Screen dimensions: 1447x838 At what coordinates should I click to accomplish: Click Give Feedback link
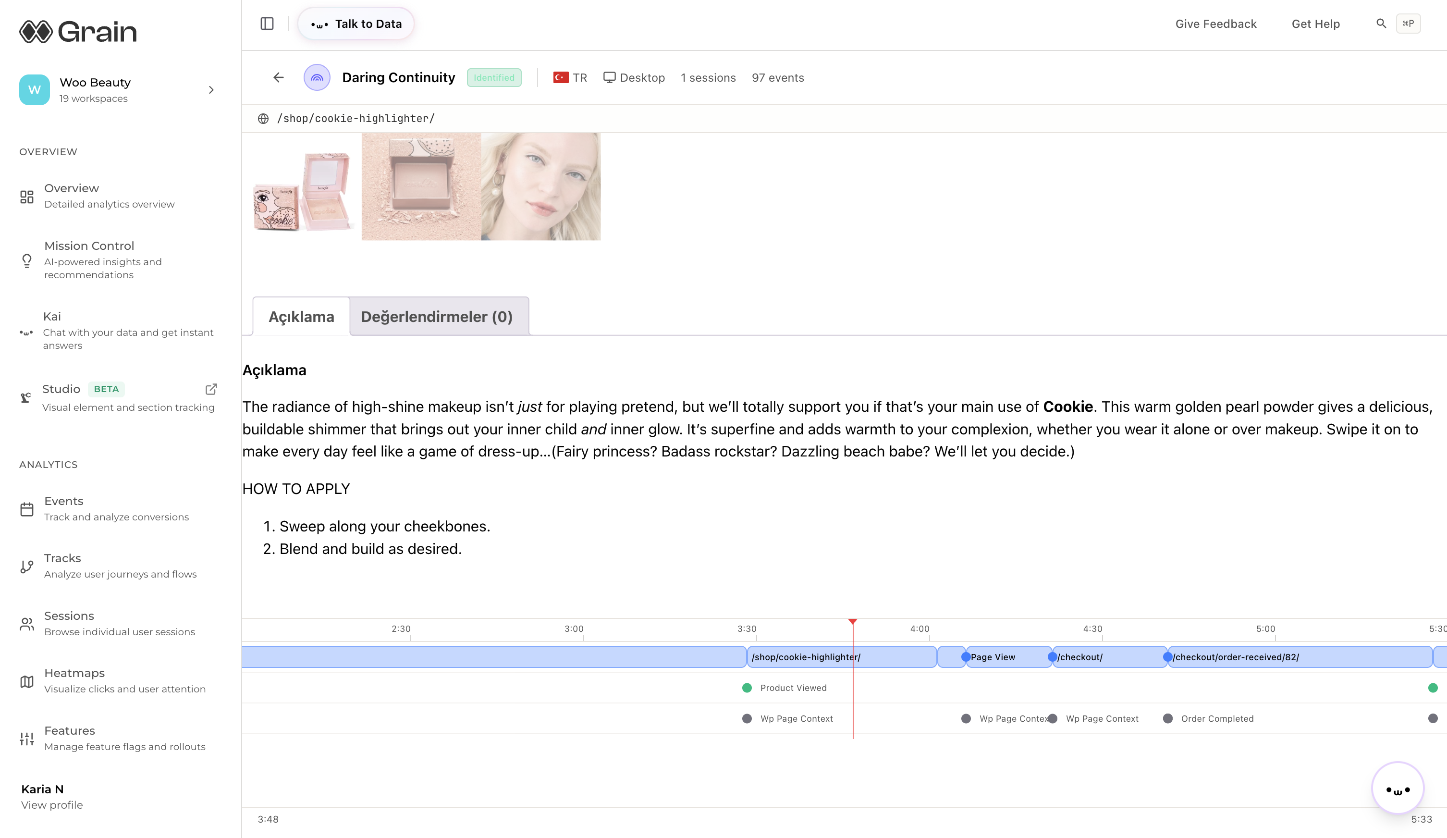(1215, 24)
